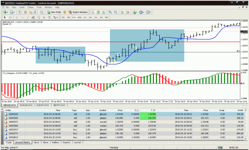Click the New Order button
The width and height of the screenshot is (249, 150).
click(x=54, y=12)
